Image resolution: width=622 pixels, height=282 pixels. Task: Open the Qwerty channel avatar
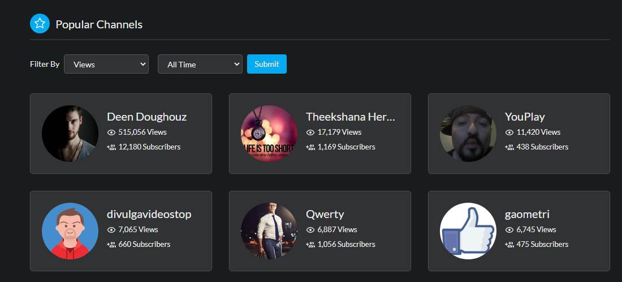269,231
